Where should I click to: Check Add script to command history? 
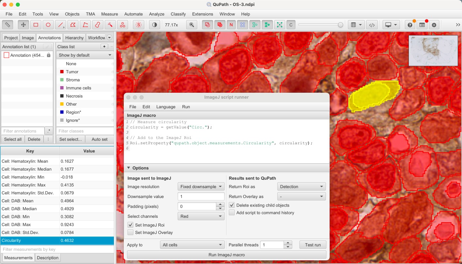coord(232,213)
